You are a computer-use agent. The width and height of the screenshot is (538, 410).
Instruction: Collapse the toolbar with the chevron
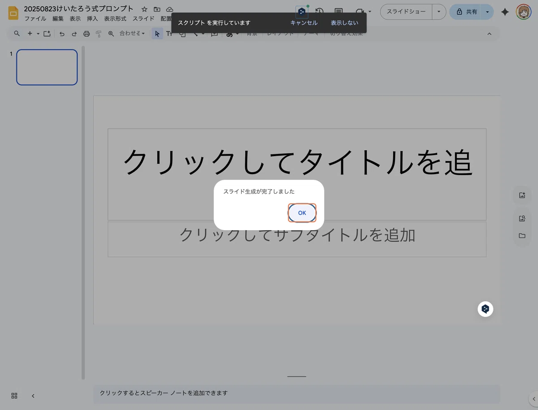click(489, 34)
